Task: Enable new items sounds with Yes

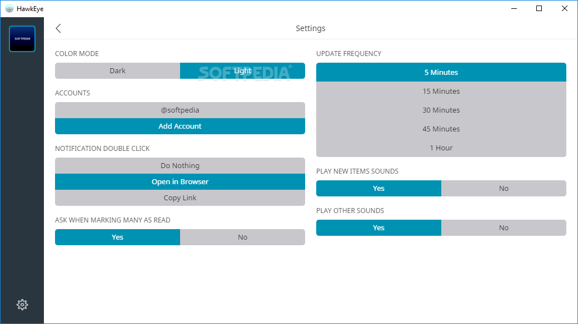Action: coord(378,188)
